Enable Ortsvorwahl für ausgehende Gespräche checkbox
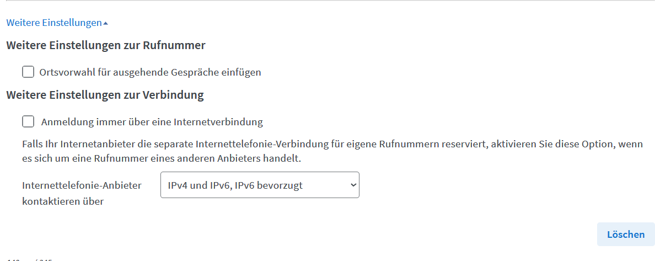Screen dimensions: 655x261 (x=28, y=72)
